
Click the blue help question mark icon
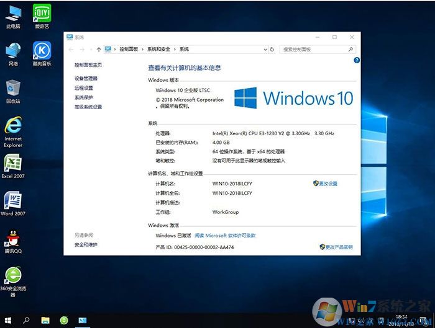(357, 60)
